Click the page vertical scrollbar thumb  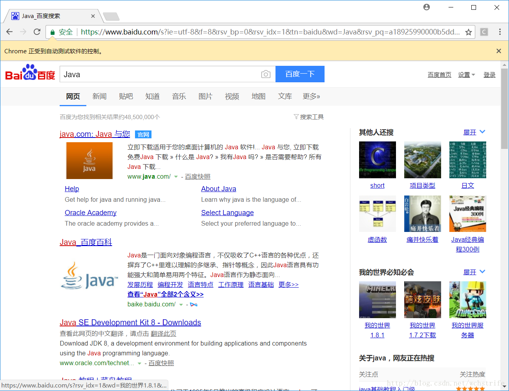coord(505,109)
